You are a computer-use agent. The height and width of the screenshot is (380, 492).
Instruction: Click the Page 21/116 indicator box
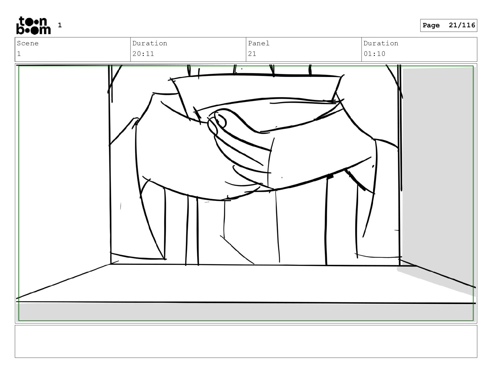tap(449, 25)
